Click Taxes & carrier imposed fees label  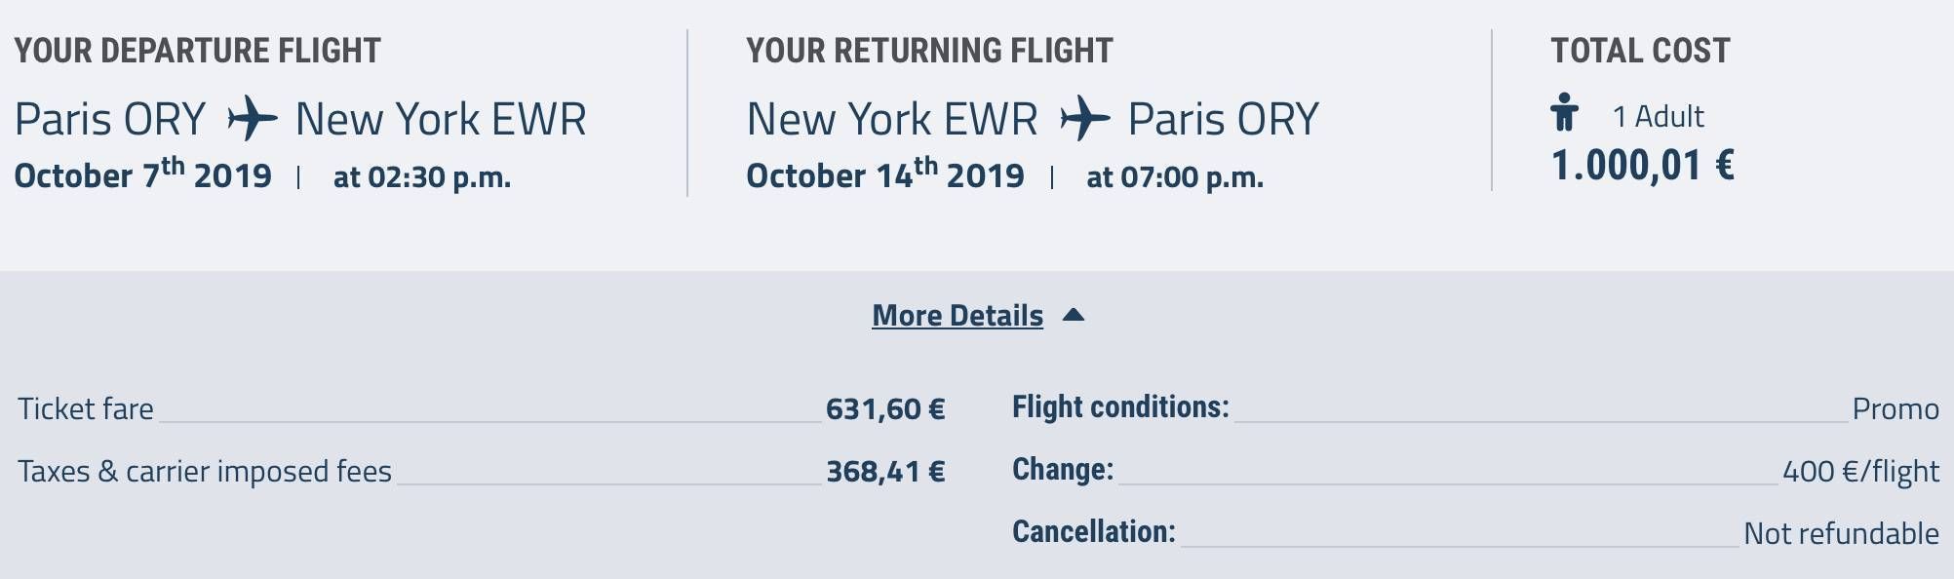pos(205,471)
